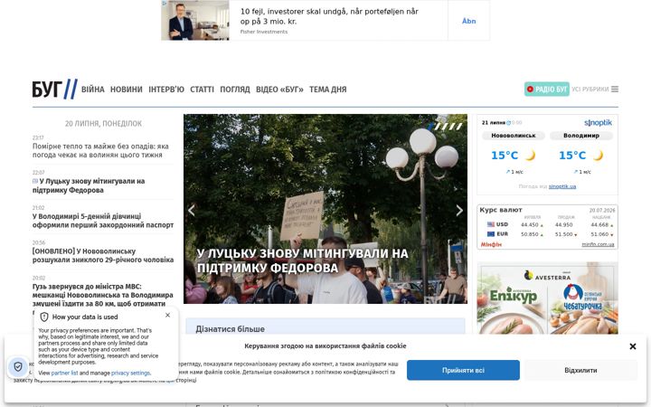Open the Fisher Investments ad photo
Viewport: 651px width, 407px height.
click(195, 20)
